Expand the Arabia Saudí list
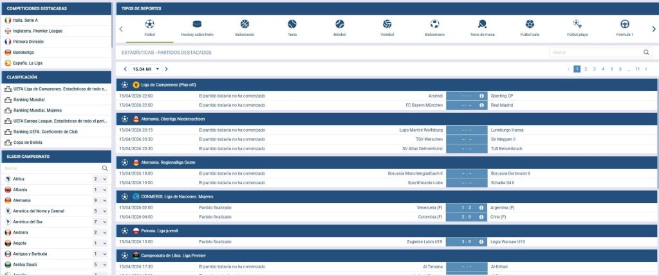Image resolution: width=659 pixels, height=276 pixels. (x=105, y=264)
